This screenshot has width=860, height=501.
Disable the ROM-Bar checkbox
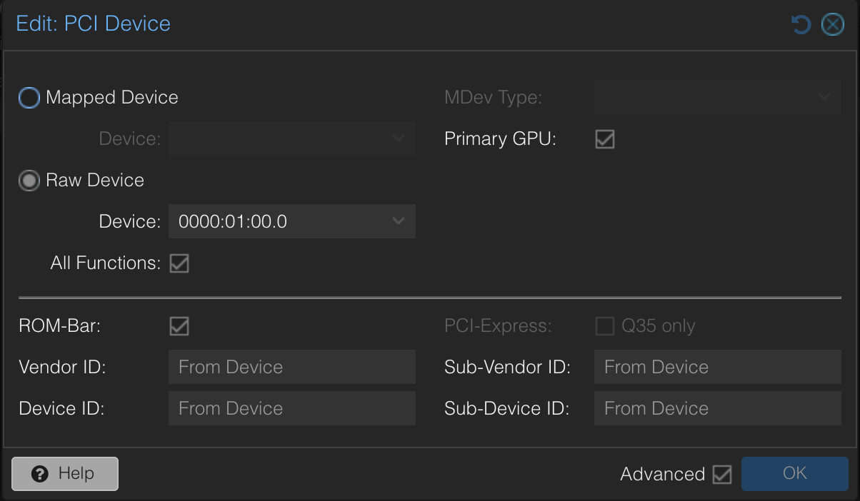click(x=179, y=326)
